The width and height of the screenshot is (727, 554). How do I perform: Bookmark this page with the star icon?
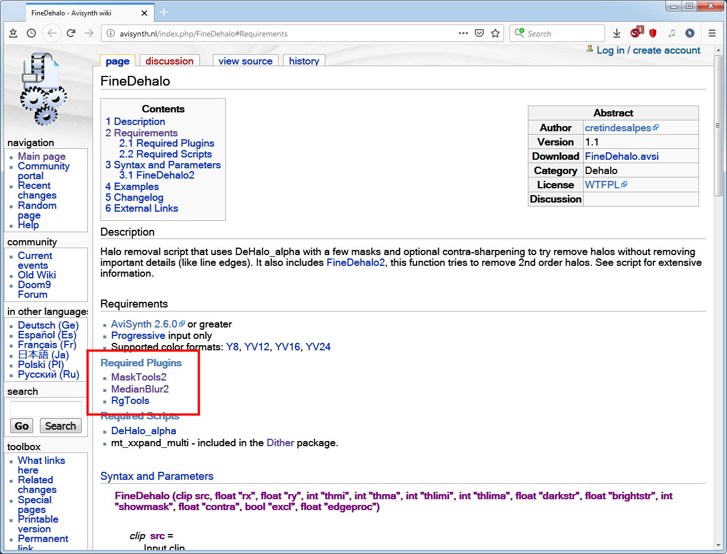[495, 33]
